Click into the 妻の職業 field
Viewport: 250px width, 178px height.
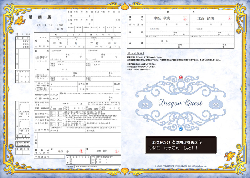click(x=103, y=131)
